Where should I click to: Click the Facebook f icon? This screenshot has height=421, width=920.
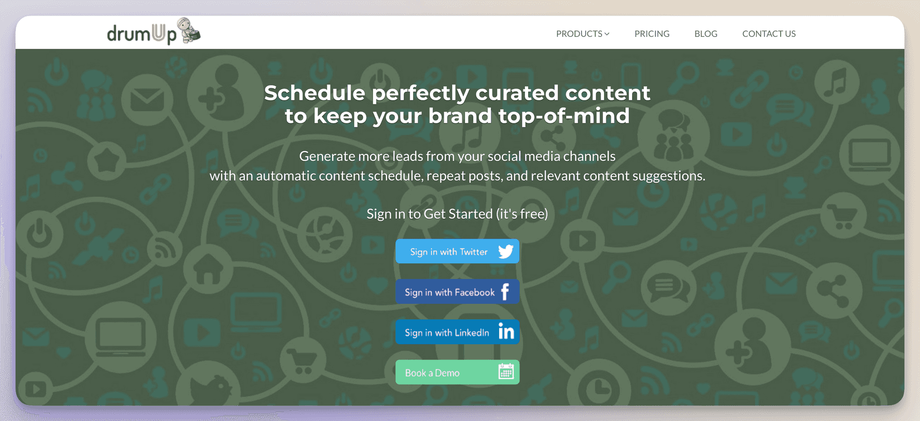[x=505, y=292]
